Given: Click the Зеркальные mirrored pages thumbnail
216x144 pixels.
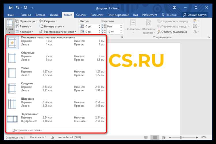Looking at the screenshot, I should point(12,119).
